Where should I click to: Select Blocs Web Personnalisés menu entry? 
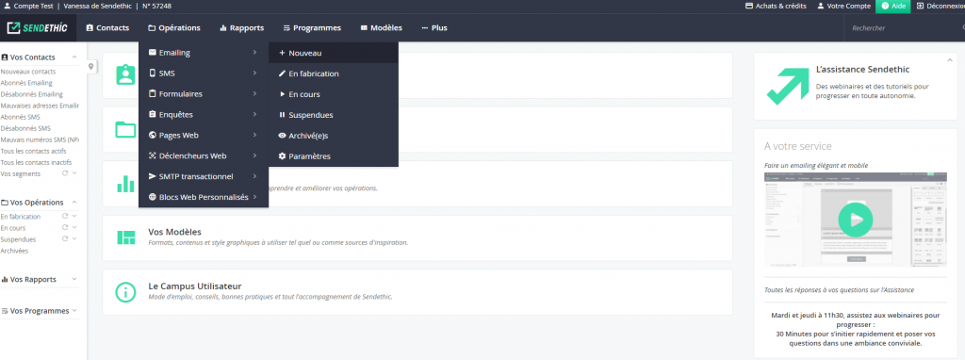(204, 197)
